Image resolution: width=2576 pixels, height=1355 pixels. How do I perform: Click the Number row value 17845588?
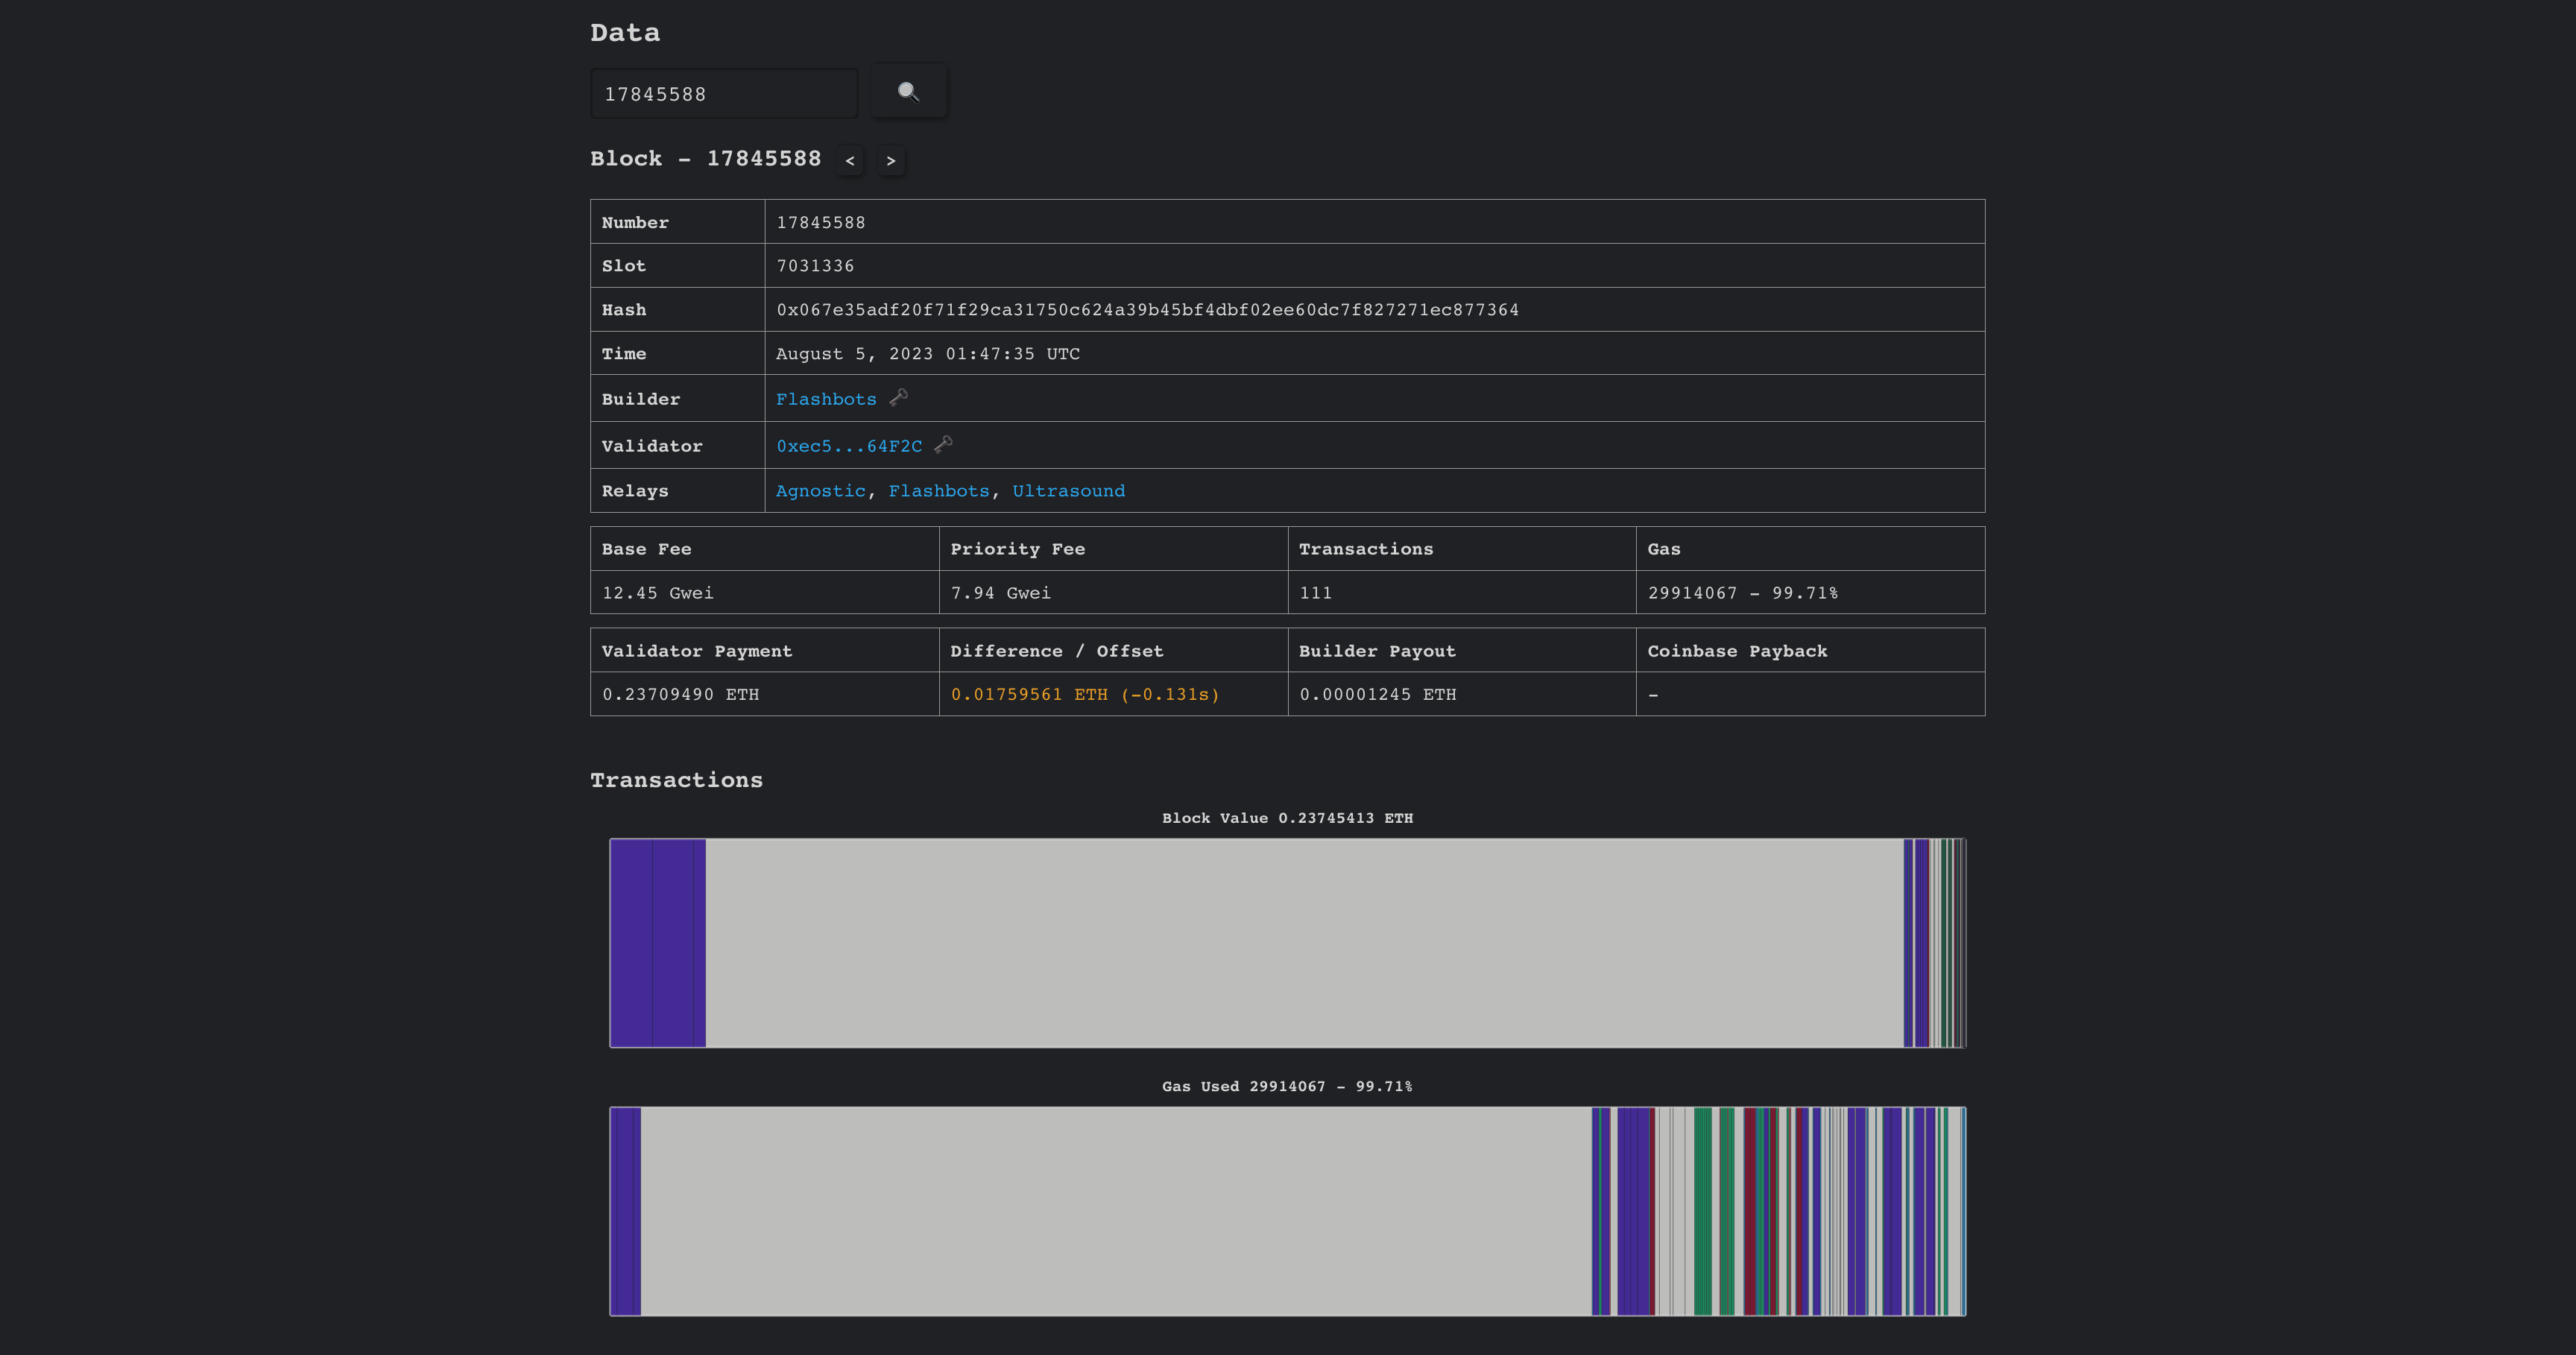click(x=821, y=222)
